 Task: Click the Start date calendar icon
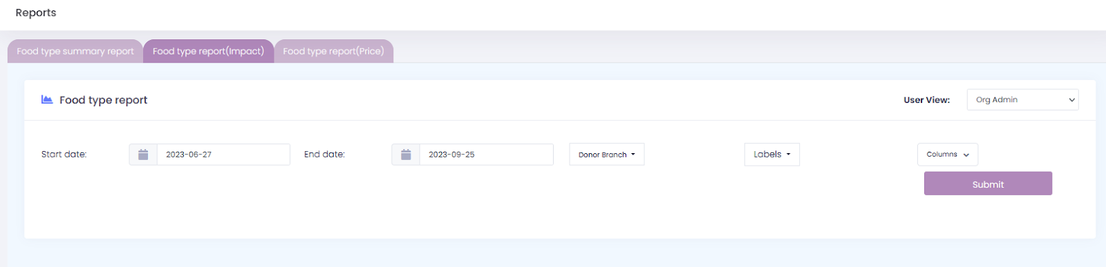click(x=143, y=155)
